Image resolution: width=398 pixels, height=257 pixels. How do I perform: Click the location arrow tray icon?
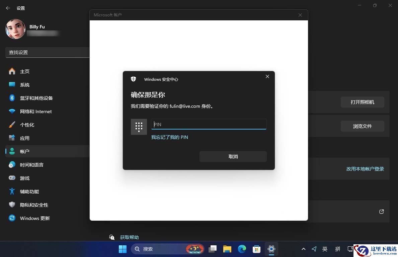(x=314, y=249)
